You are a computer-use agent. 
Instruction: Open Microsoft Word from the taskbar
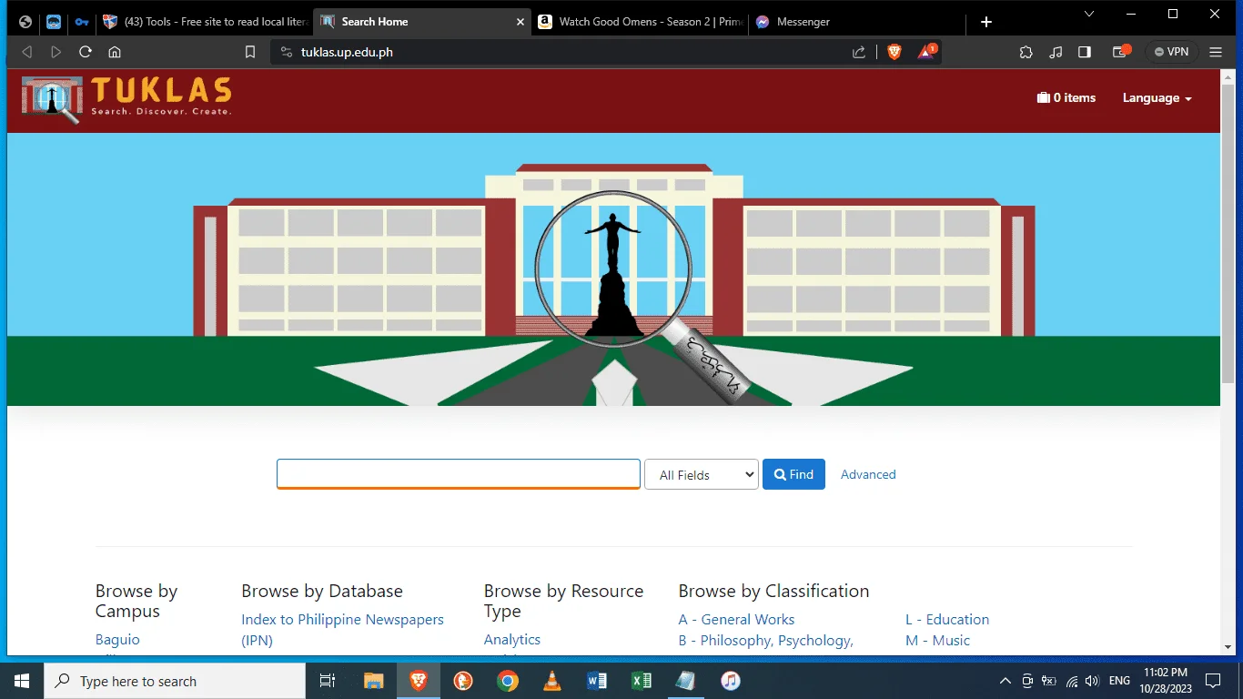[x=597, y=681]
